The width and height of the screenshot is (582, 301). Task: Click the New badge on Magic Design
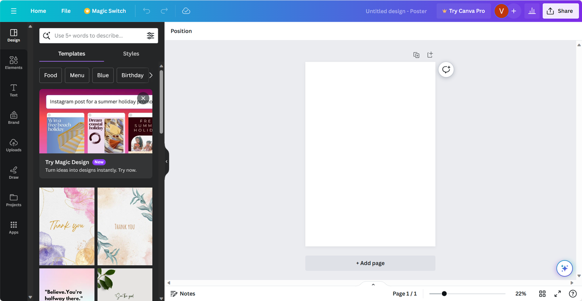click(99, 162)
